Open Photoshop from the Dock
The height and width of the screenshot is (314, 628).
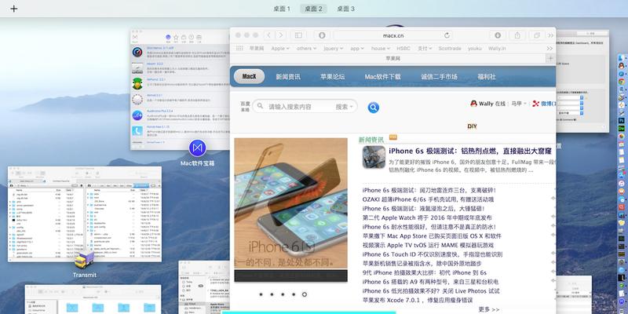tap(622, 120)
